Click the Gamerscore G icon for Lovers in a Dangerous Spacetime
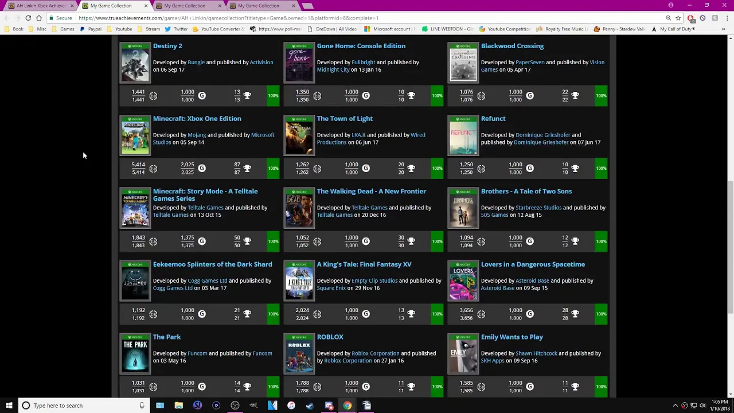 tap(530, 314)
